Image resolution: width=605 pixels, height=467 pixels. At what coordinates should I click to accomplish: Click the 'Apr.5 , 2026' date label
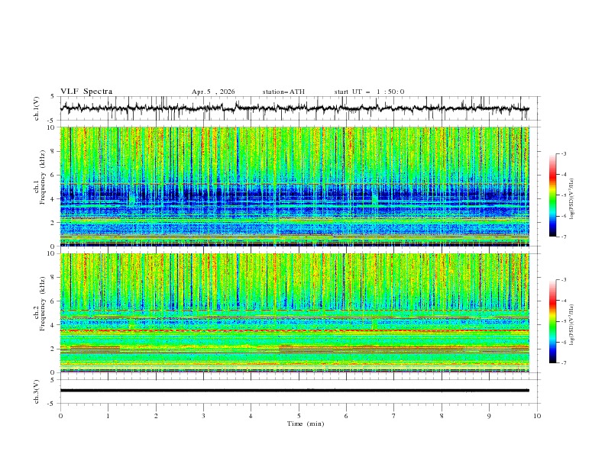[x=213, y=92]
